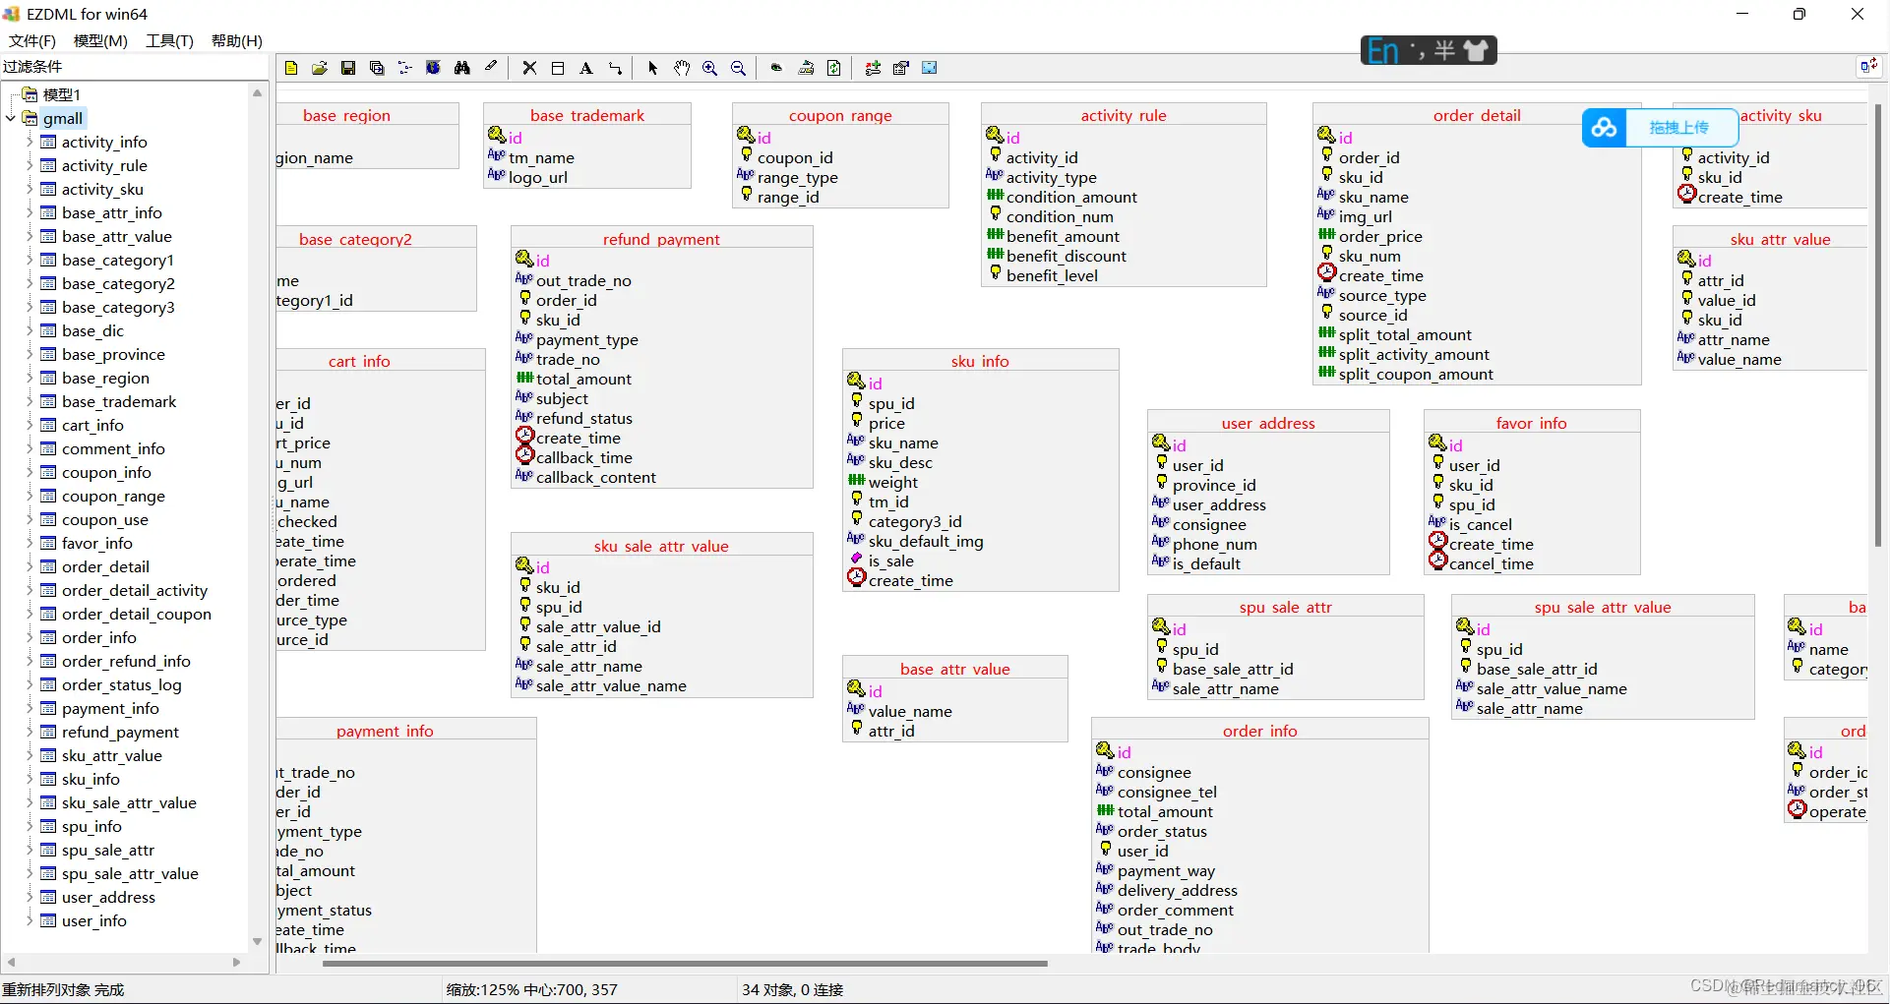Screen dimensions: 1890x1004
Task: Open the 帮助(H) menu
Action: [x=237, y=40]
